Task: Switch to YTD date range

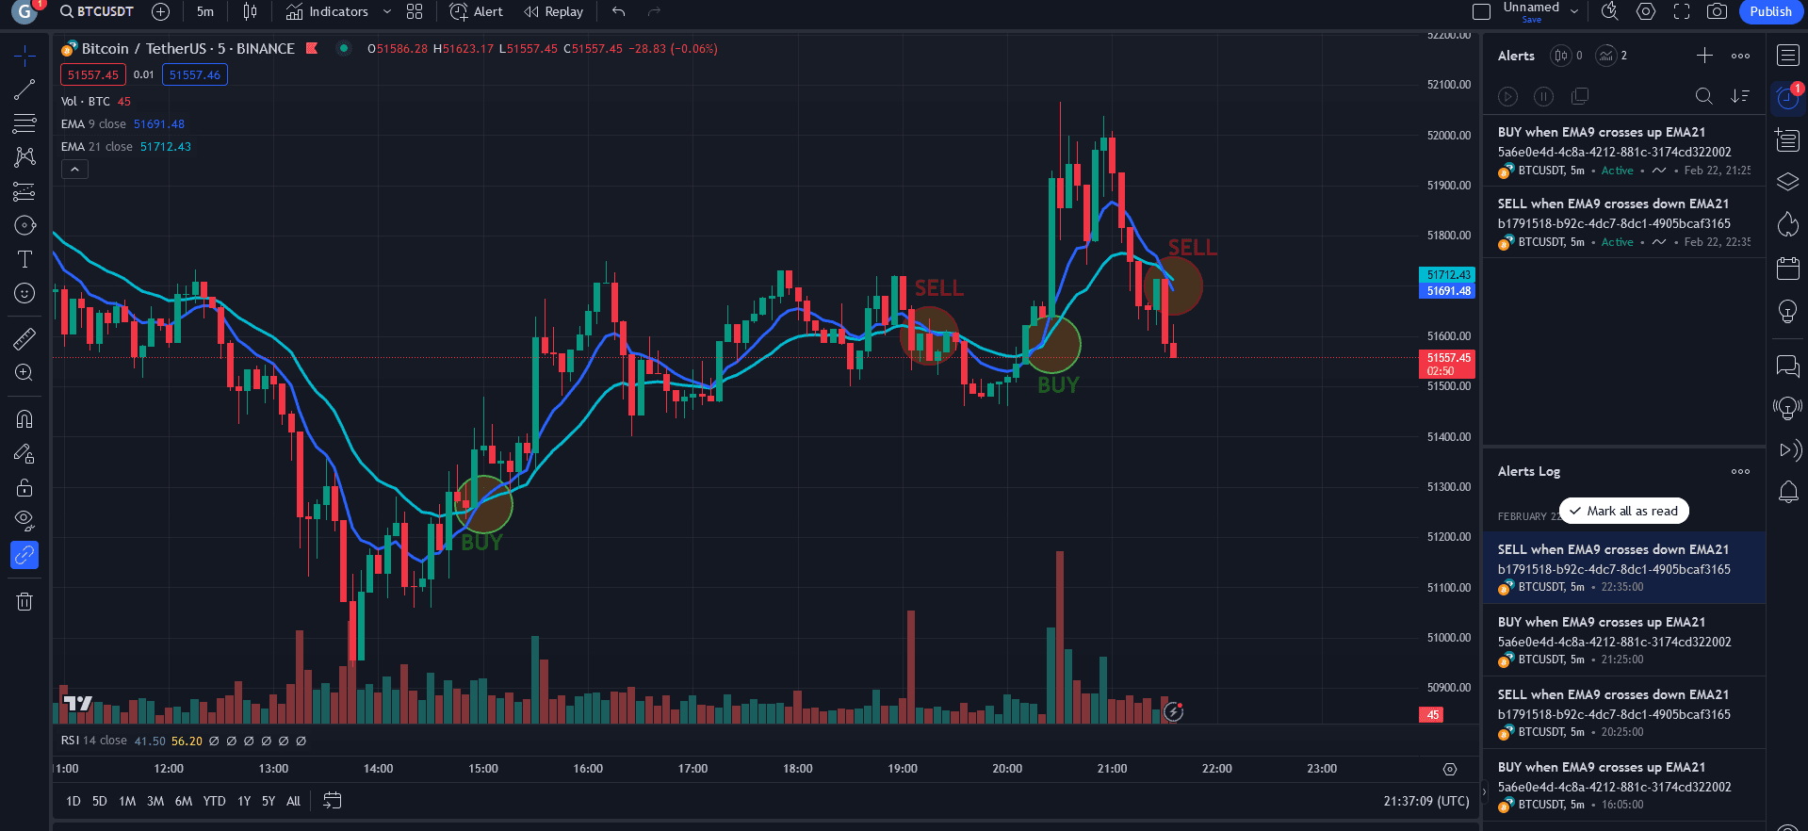Action: click(x=215, y=801)
